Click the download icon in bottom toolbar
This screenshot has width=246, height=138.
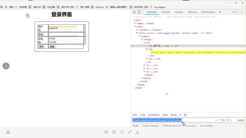[x=137, y=132]
